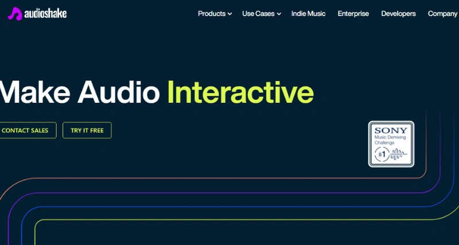
Task: Click the Make Audio headline text
Action: pos(80,91)
